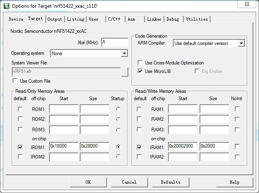Screen dimensions: 259x193
Task: Click the grayed-out Big Endian checkbox
Action: coord(197,71)
